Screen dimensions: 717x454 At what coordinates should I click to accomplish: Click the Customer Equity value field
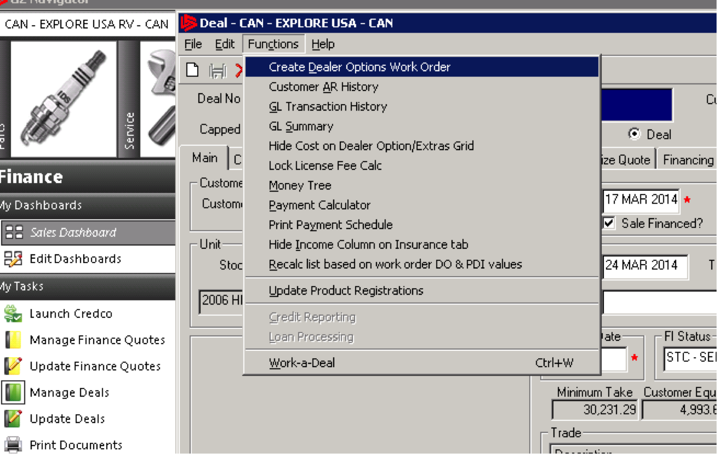click(680, 410)
